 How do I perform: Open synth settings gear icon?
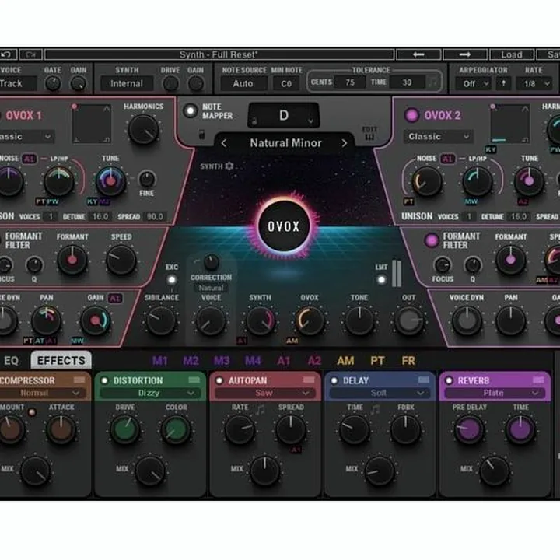pyautogui.click(x=229, y=166)
